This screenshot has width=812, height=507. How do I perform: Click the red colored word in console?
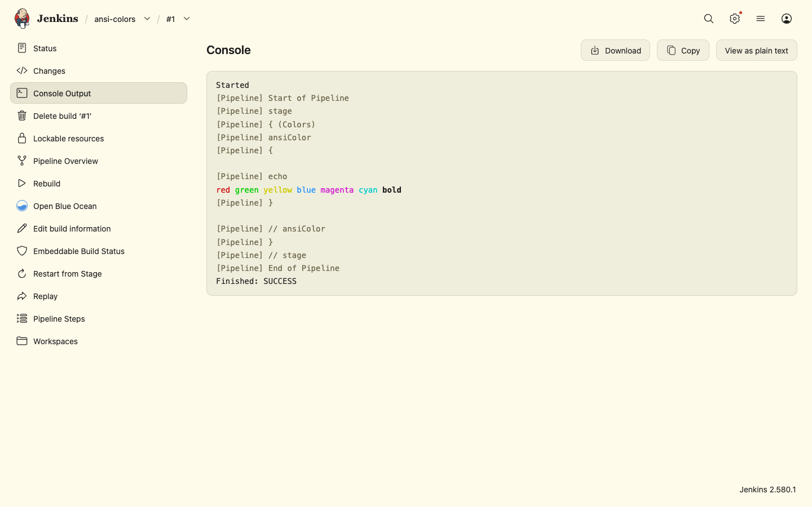pos(223,190)
